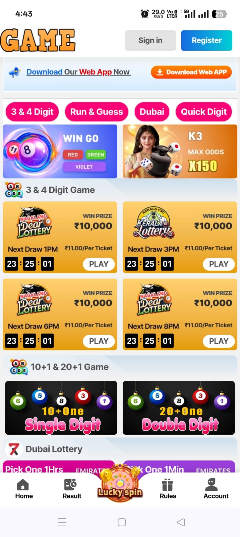Viewport: 240px width, 537px height.
Task: Switch to the Quick Digit tab
Action: pos(204,112)
